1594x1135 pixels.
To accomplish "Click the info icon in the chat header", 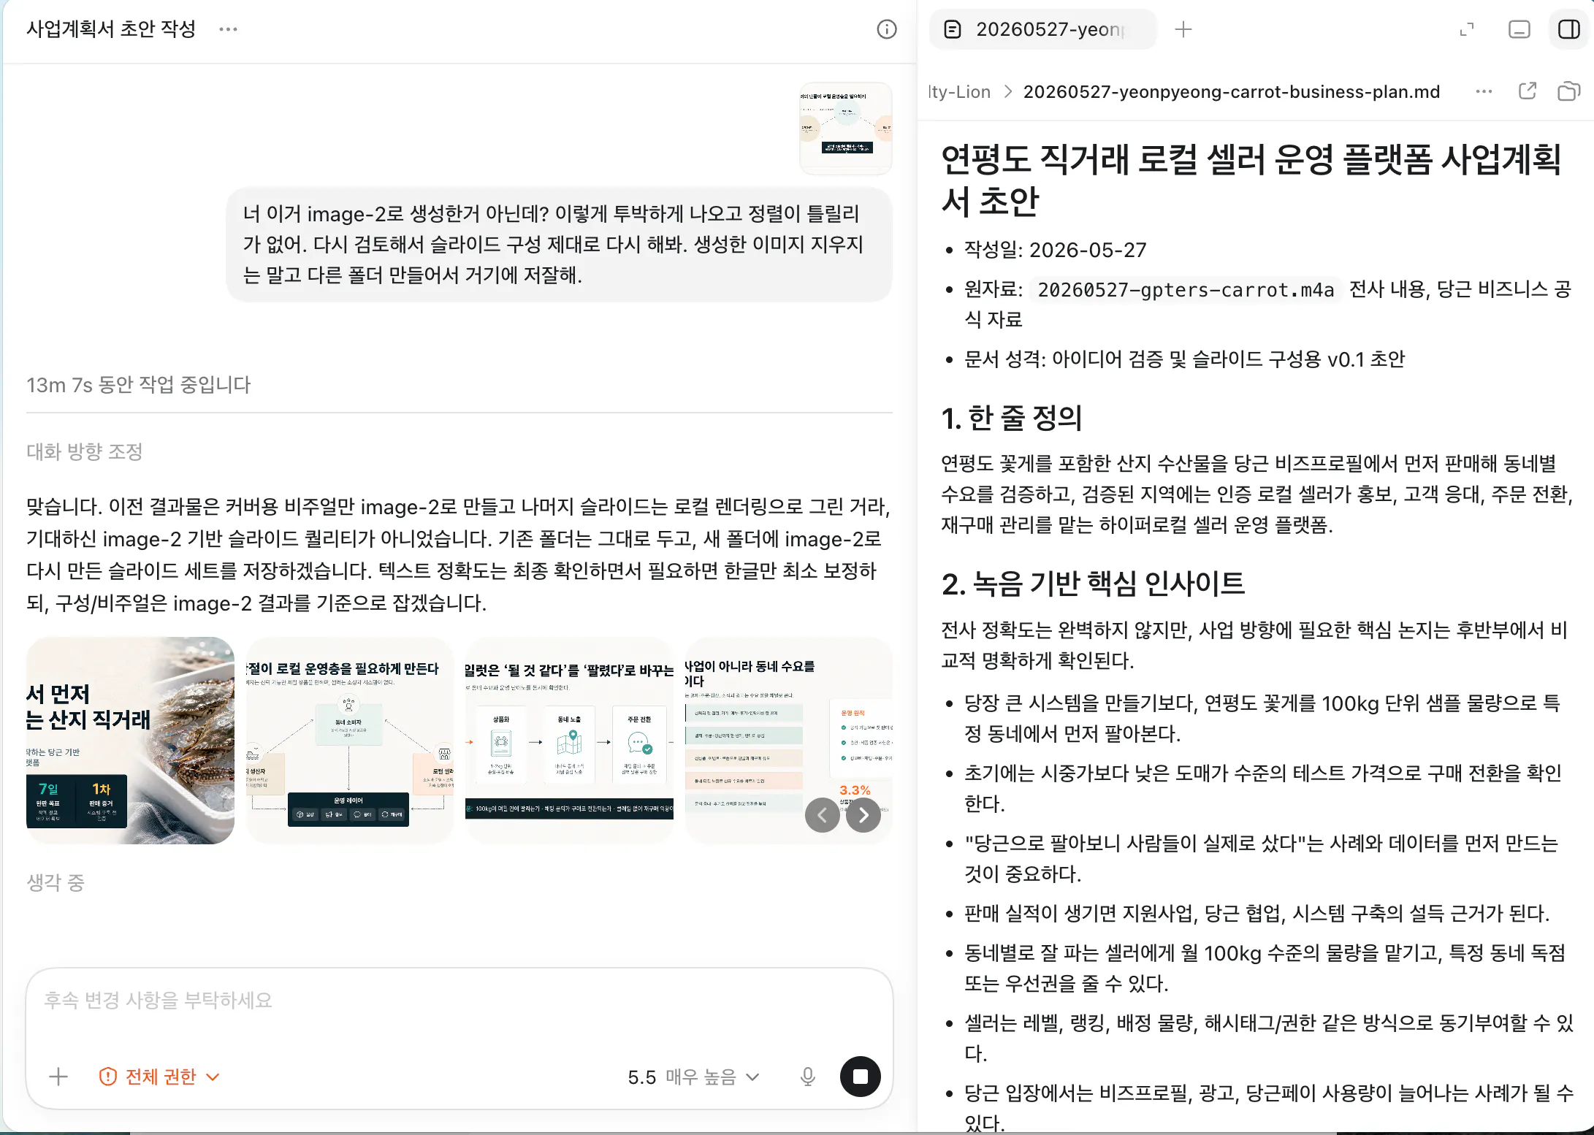I will coord(886,29).
